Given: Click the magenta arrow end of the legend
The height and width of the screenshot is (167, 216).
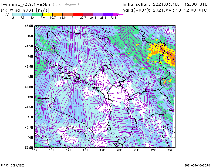Looking at the screenshot, I should (x=118, y=14).
